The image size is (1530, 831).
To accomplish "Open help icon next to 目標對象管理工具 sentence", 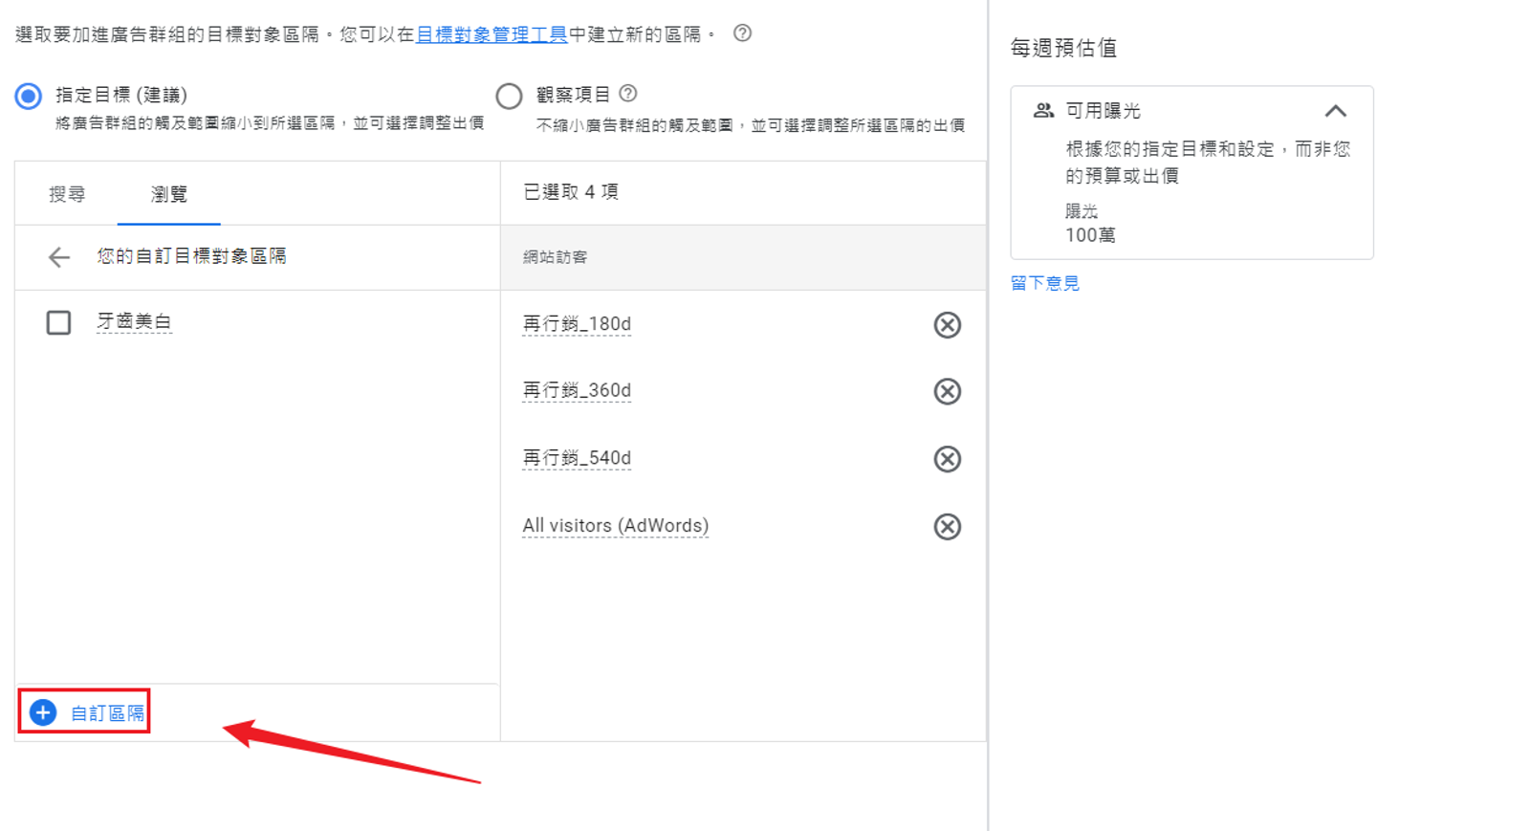I will pyautogui.click(x=742, y=33).
